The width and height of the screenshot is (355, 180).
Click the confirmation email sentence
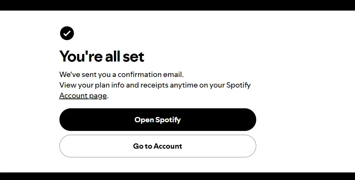tap(121, 75)
